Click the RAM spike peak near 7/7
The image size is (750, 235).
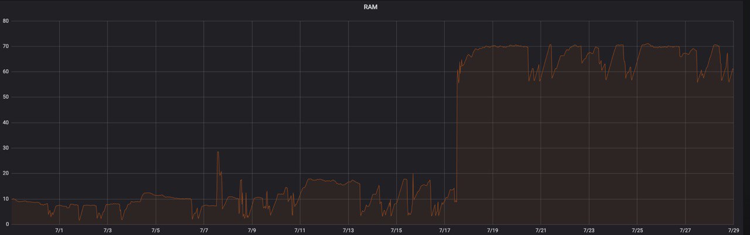218,152
